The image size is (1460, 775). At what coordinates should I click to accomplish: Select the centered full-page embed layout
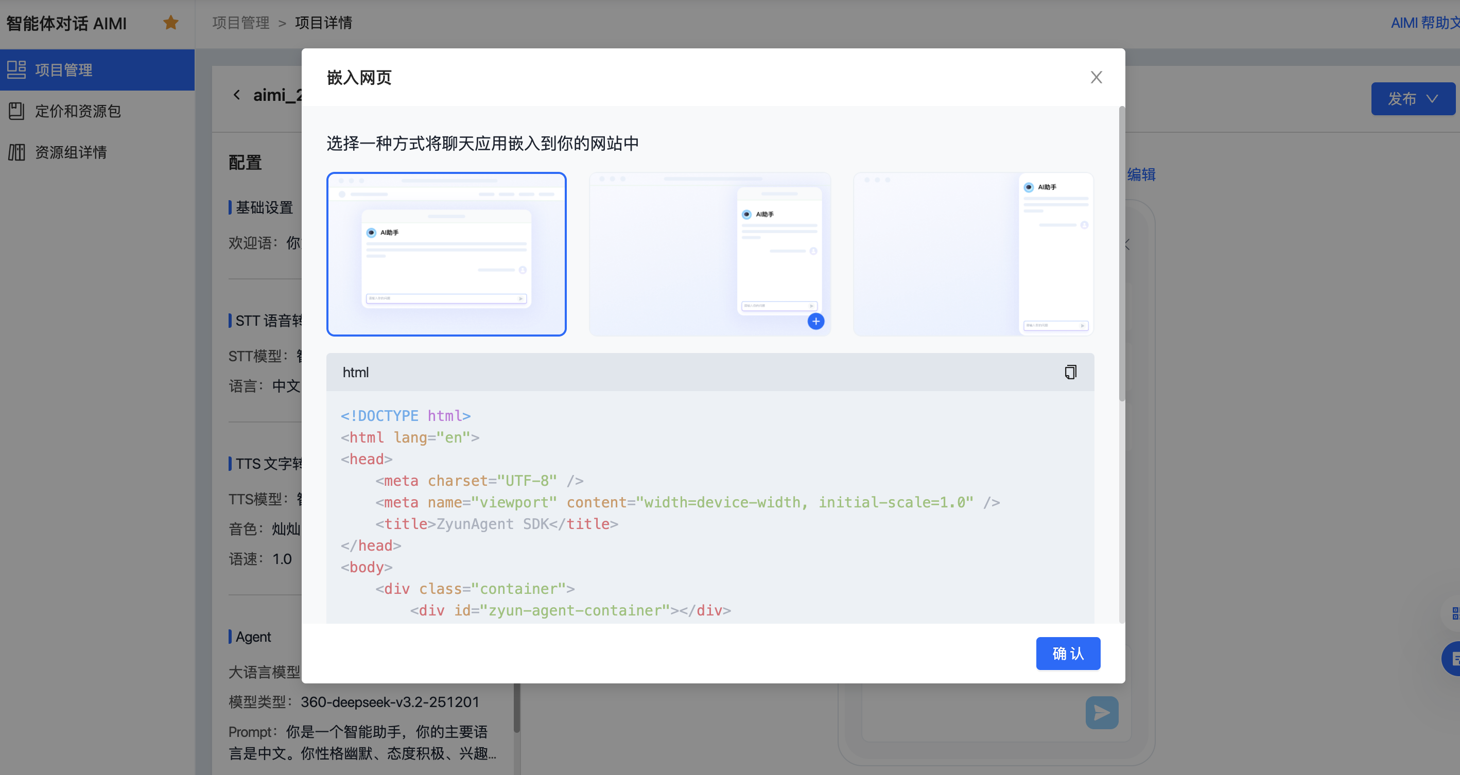446,254
